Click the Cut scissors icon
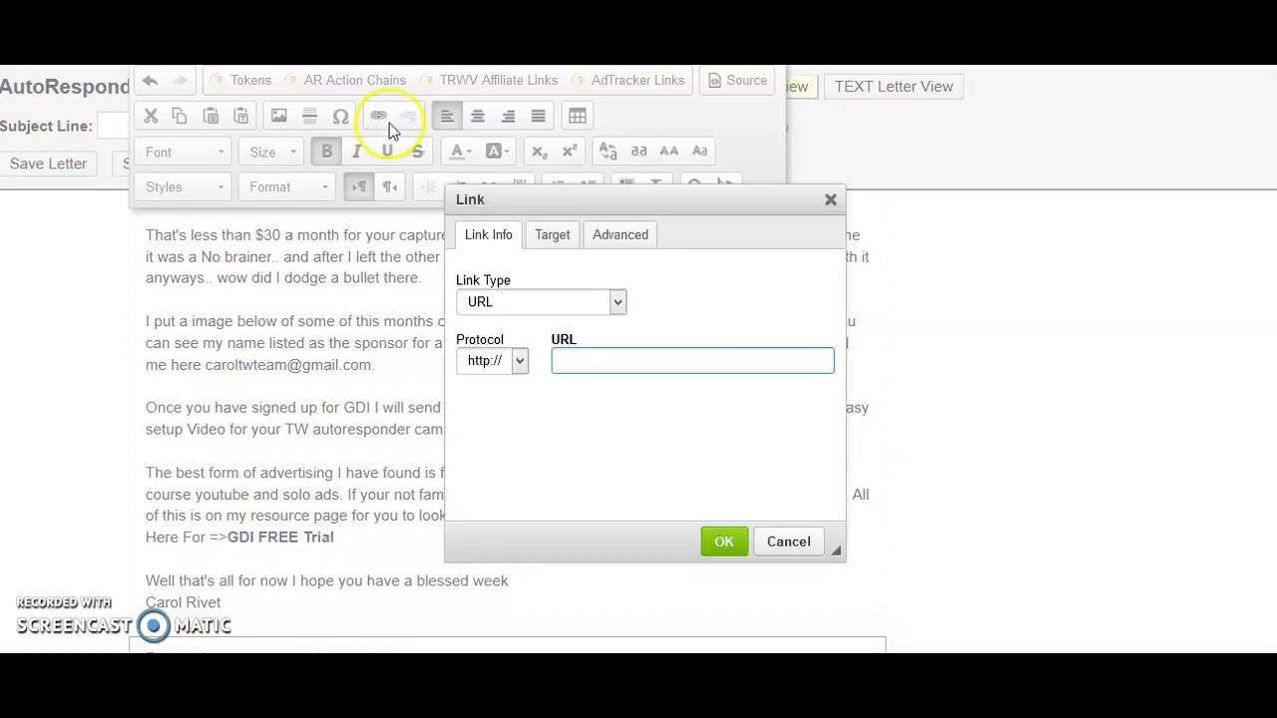1277x718 pixels. [151, 116]
